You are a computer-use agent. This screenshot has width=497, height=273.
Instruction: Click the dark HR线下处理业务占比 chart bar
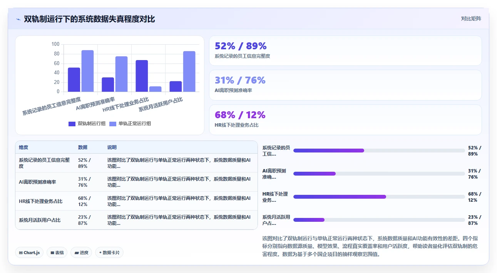click(142, 76)
